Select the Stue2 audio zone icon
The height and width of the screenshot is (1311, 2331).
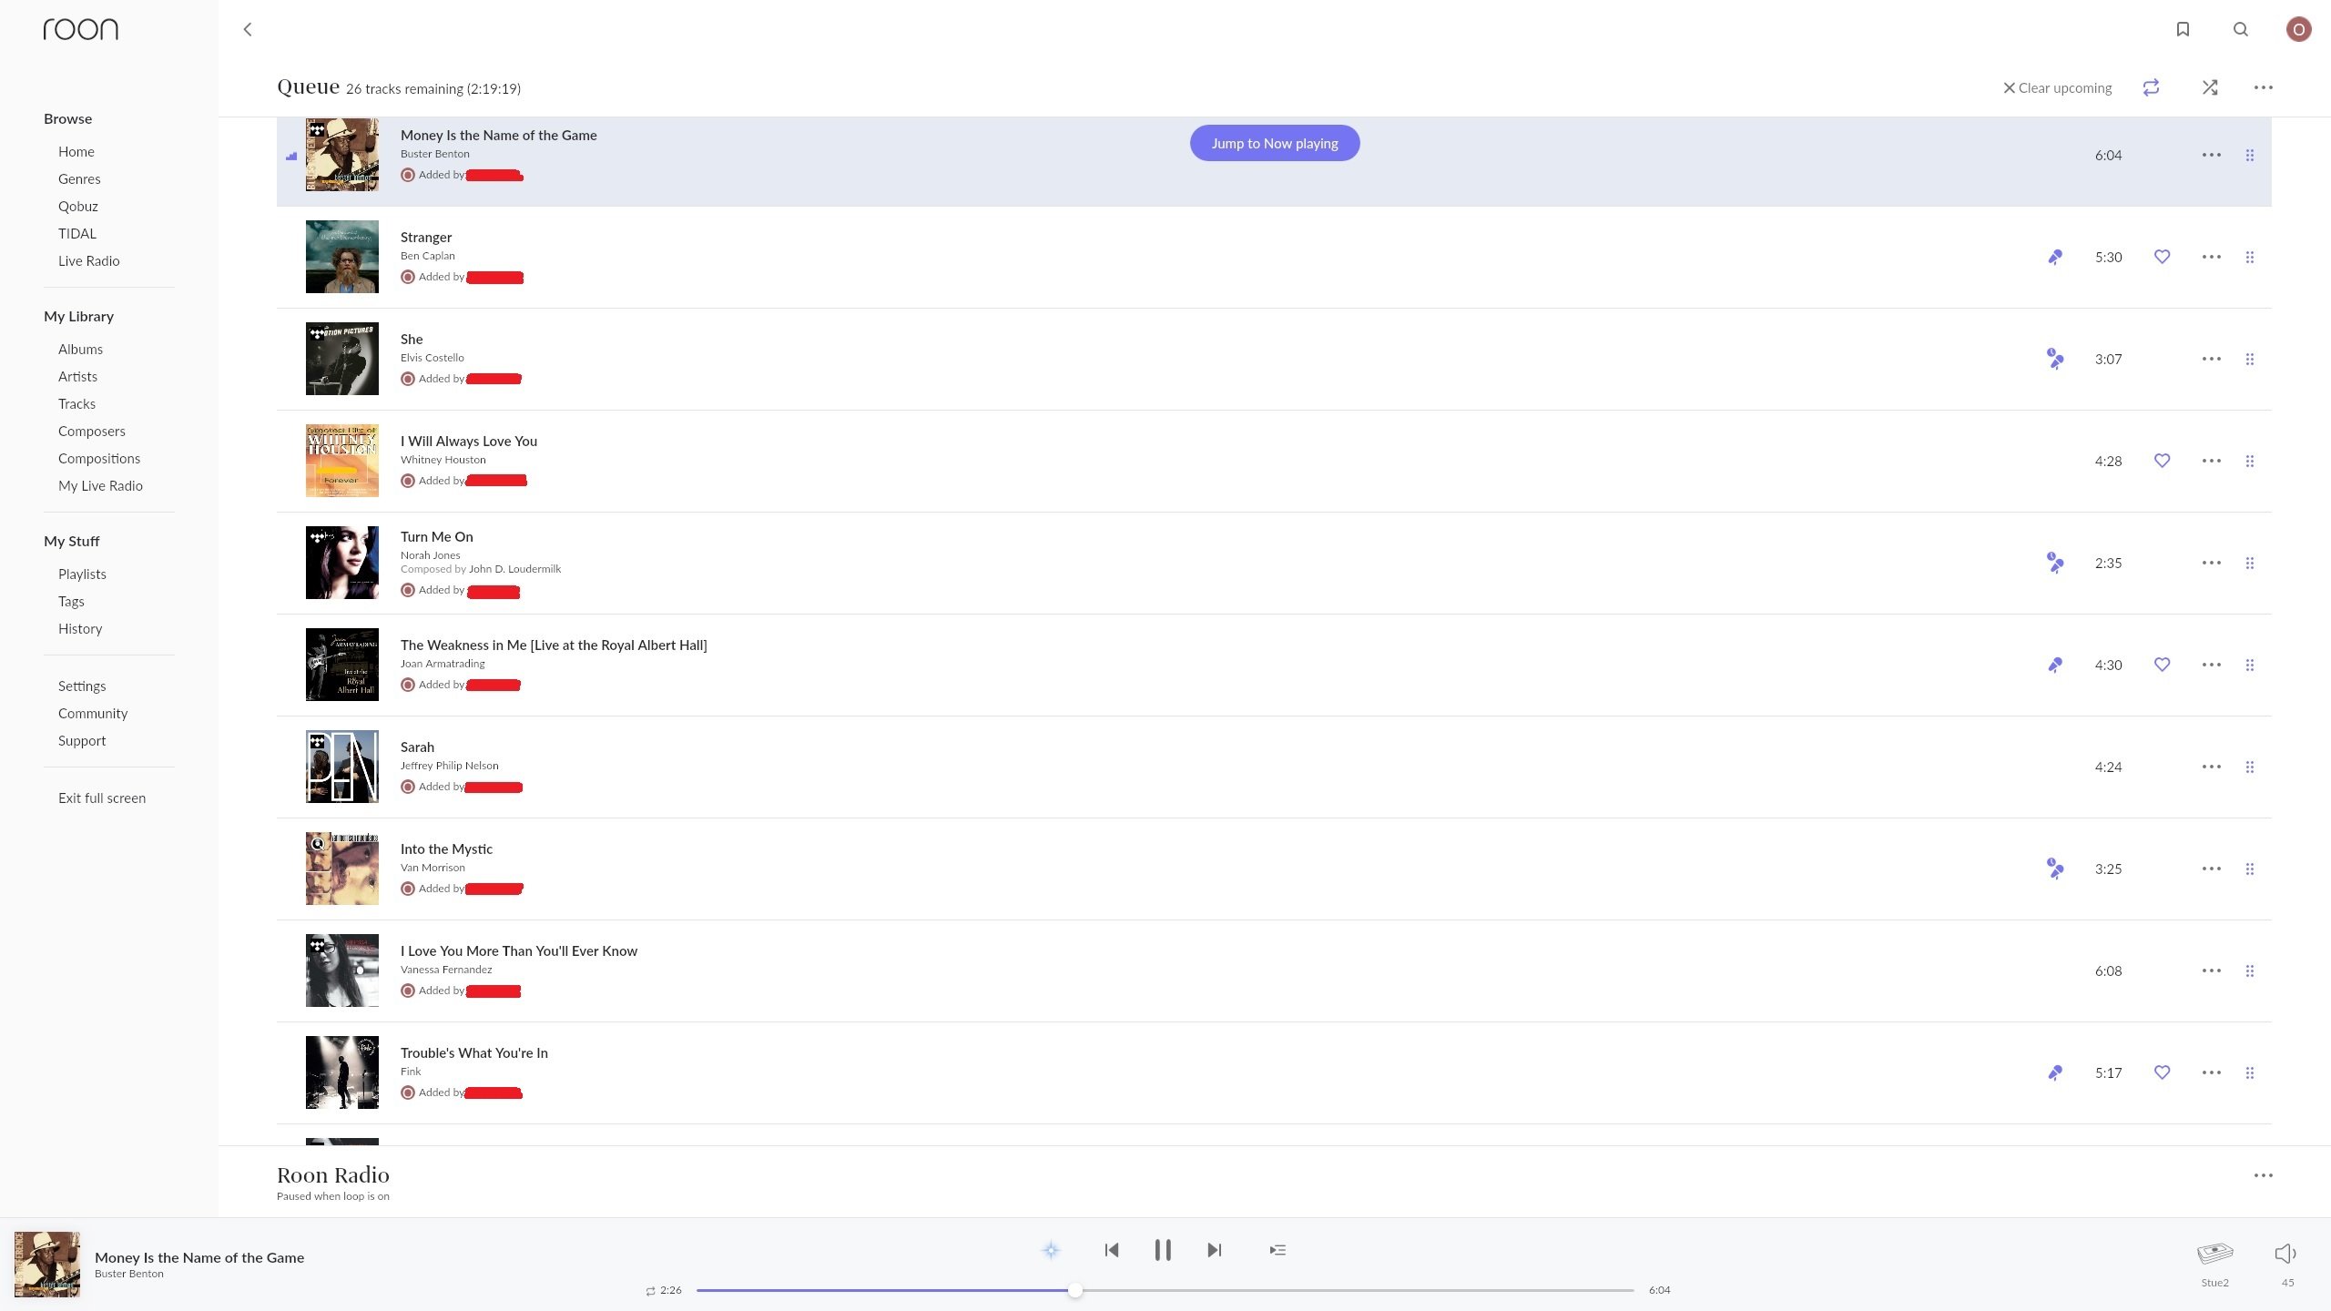(2214, 1255)
